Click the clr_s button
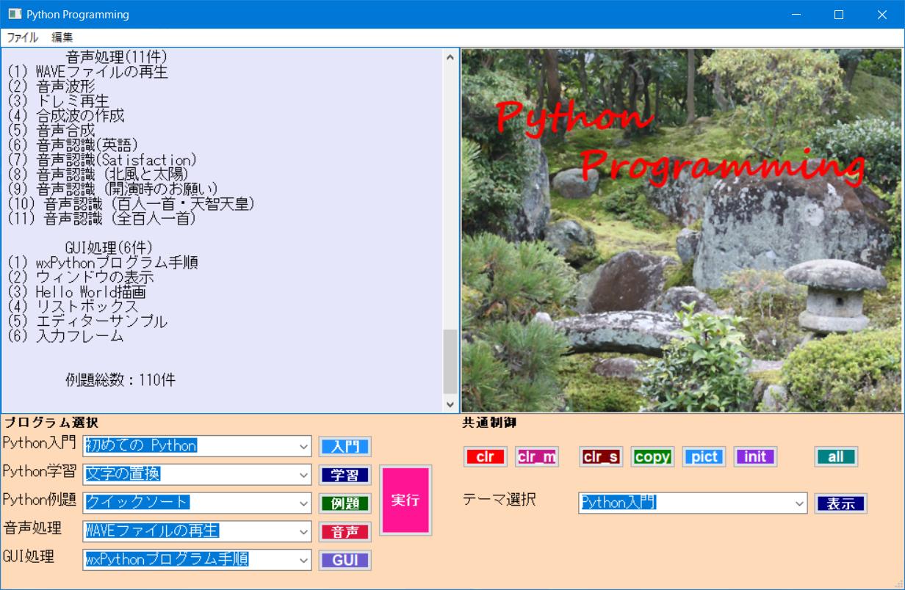This screenshot has height=590, width=905. pyautogui.click(x=601, y=456)
